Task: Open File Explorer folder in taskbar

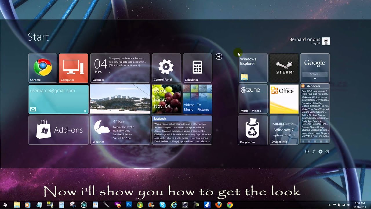Action: [17, 205]
